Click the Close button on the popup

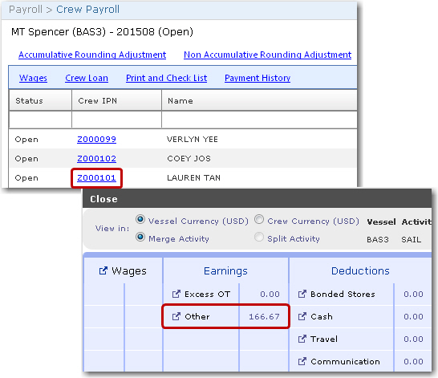[103, 199]
